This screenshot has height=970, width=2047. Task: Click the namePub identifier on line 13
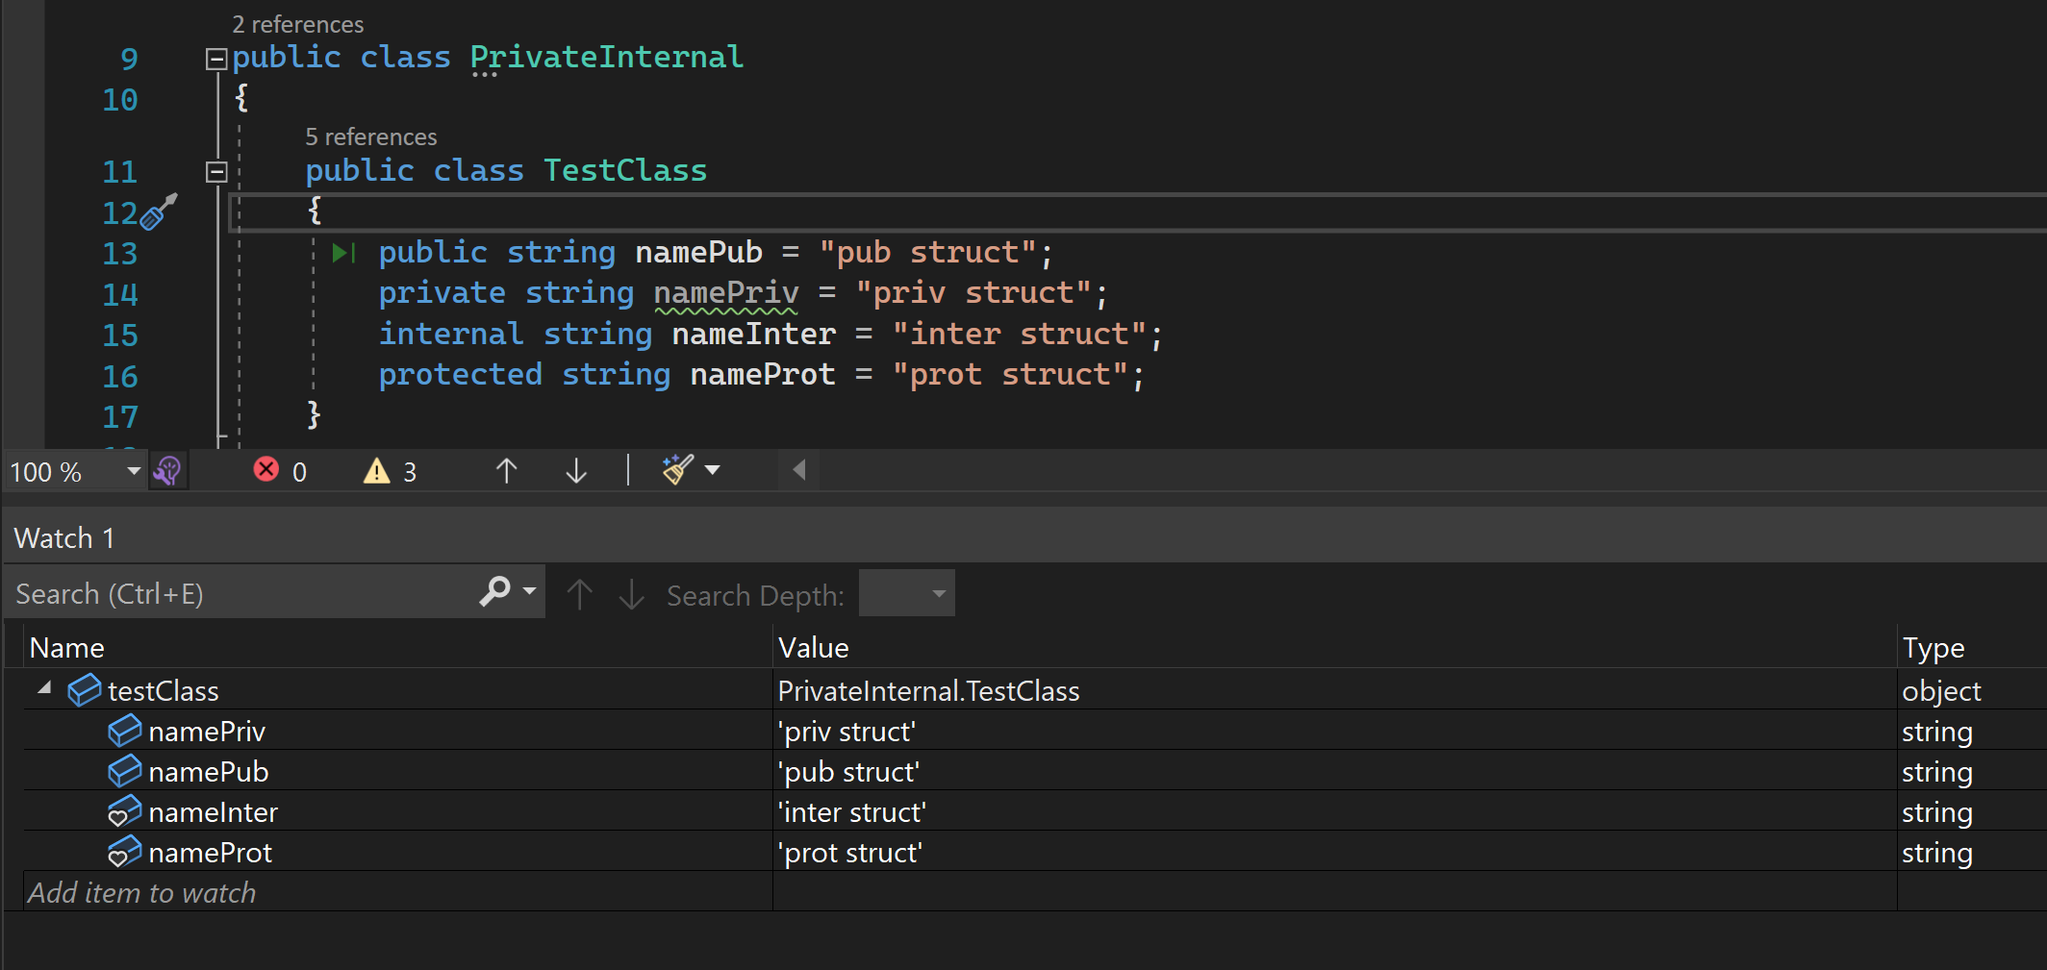click(x=698, y=252)
